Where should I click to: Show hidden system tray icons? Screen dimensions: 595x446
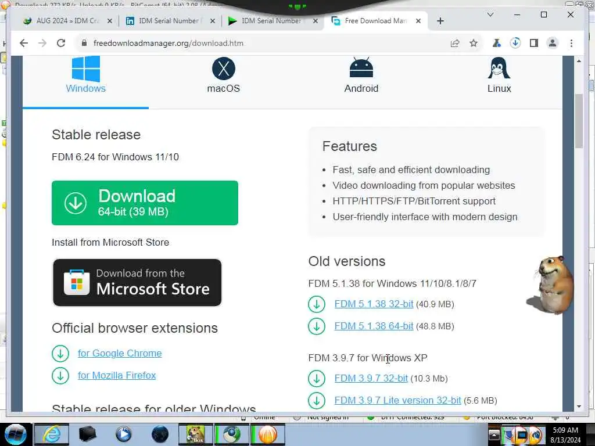pos(494,434)
